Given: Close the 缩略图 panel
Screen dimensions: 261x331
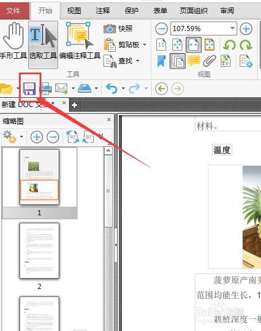Looking at the screenshot, I should (109, 120).
